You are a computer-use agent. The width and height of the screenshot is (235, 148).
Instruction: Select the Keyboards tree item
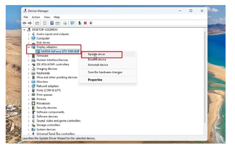coord(43,73)
